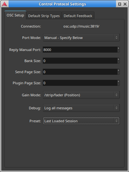Open the Default Feedback tab
129x172 pixels.
pyautogui.click(x=78, y=16)
